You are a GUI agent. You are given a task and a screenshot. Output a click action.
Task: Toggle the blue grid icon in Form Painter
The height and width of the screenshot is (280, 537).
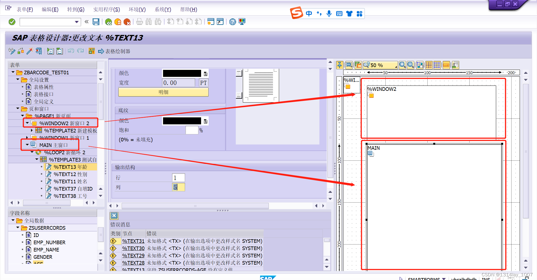(x=437, y=65)
